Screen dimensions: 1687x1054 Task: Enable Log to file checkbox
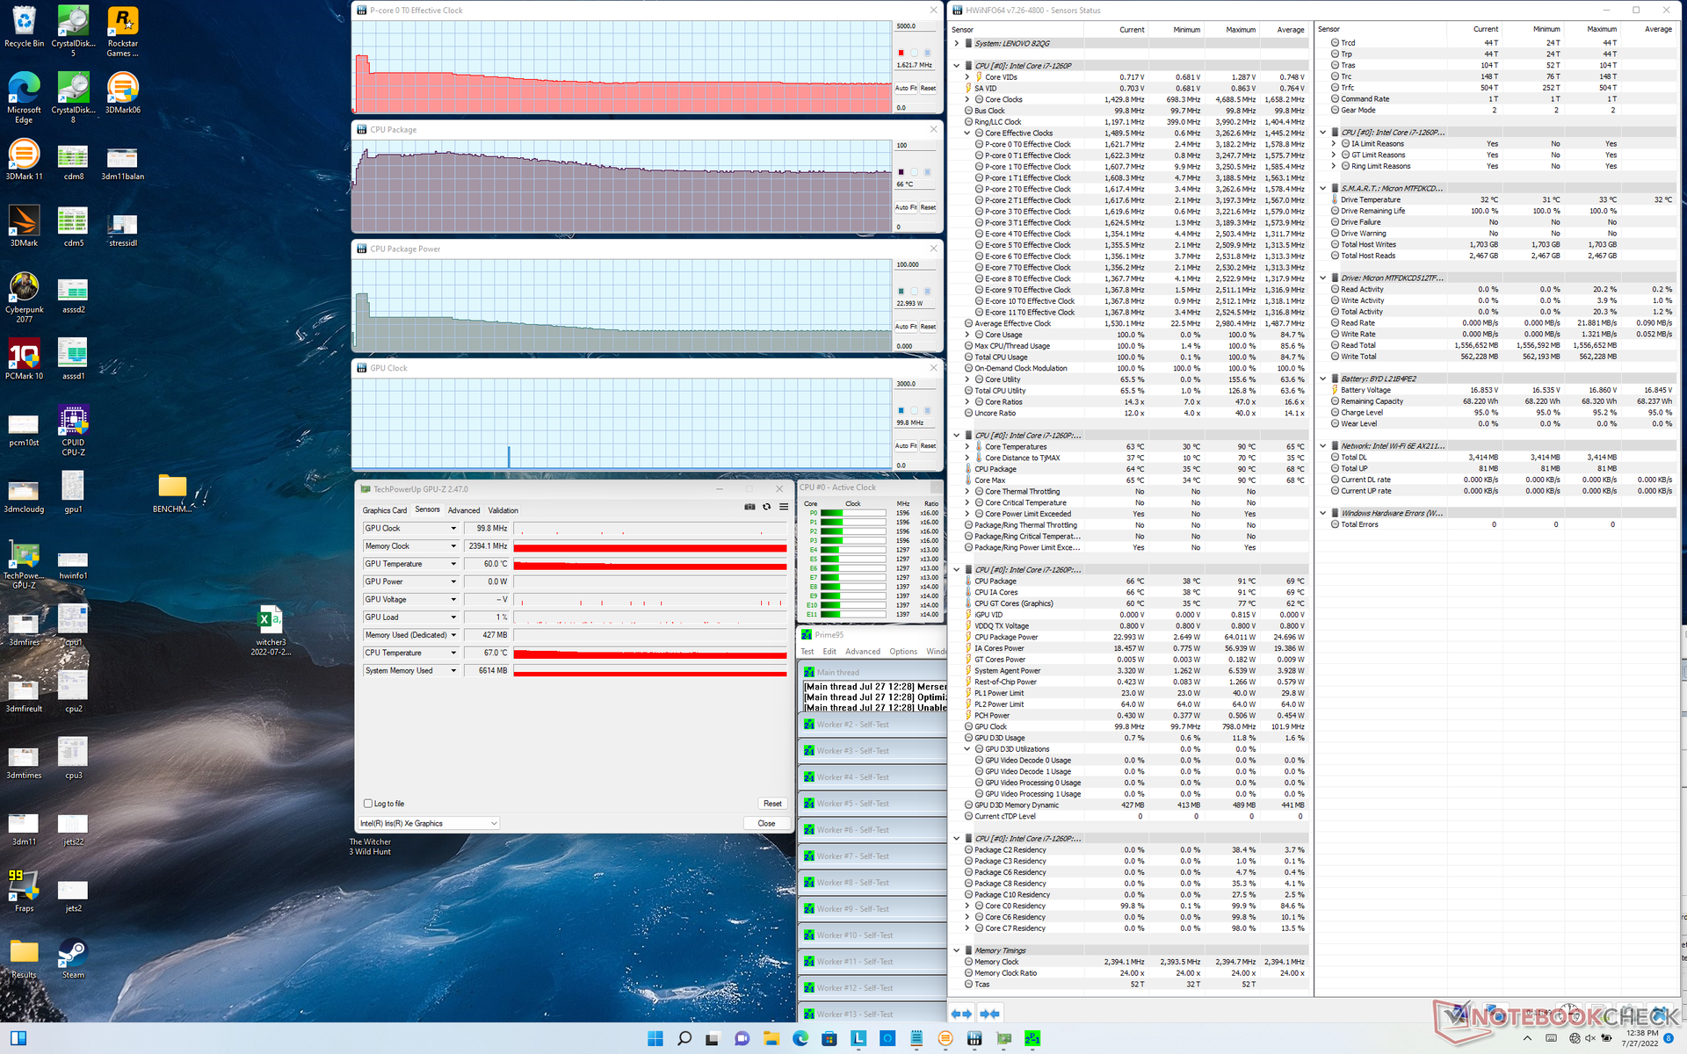click(x=368, y=804)
